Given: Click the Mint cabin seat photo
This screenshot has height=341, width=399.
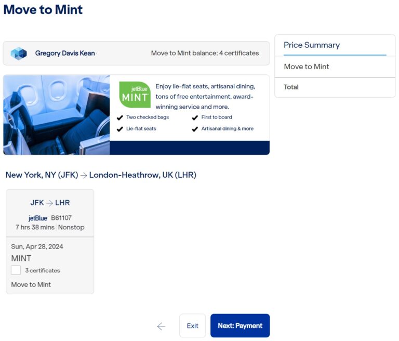Looking at the screenshot, I should click(x=57, y=115).
